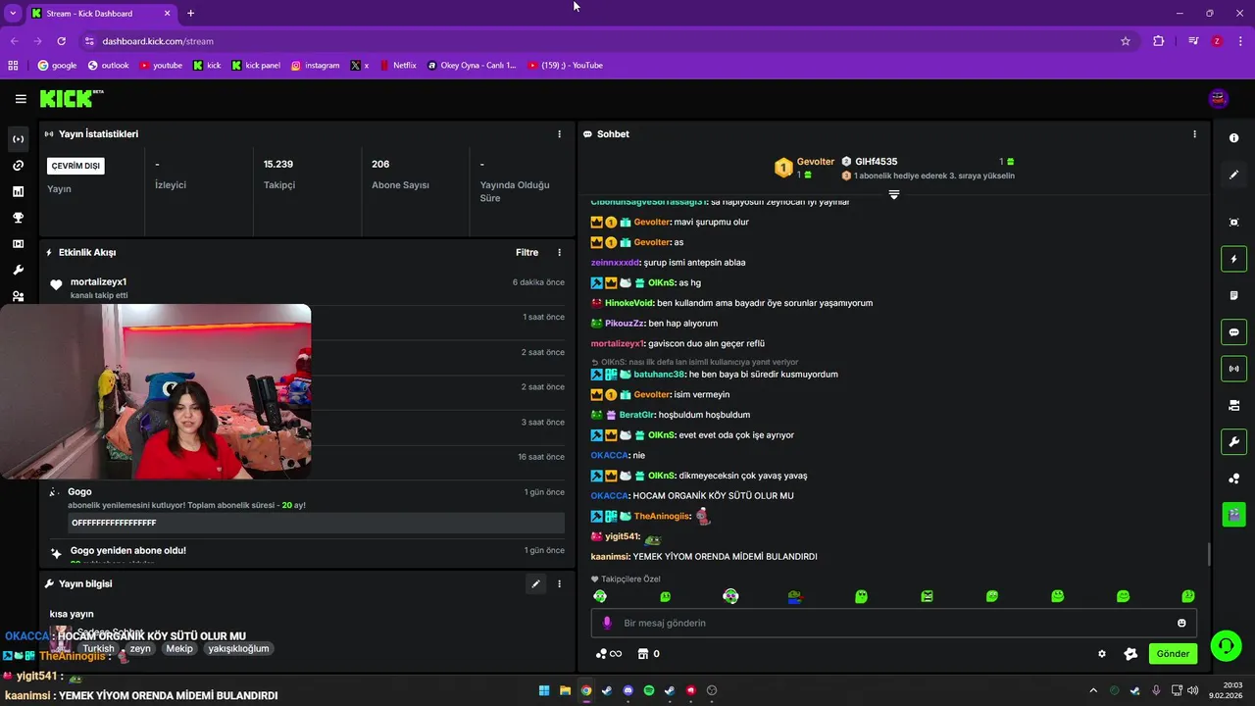This screenshot has width=1255, height=706.
Task: Toggle the chat bubble panel button
Action: [x=1233, y=332]
